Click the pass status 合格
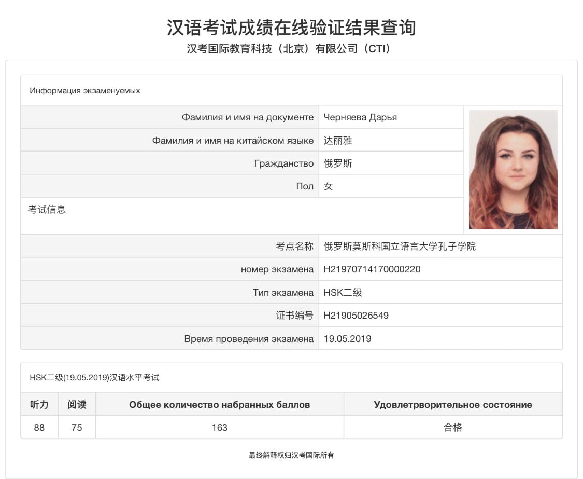583x479 pixels. (x=452, y=428)
